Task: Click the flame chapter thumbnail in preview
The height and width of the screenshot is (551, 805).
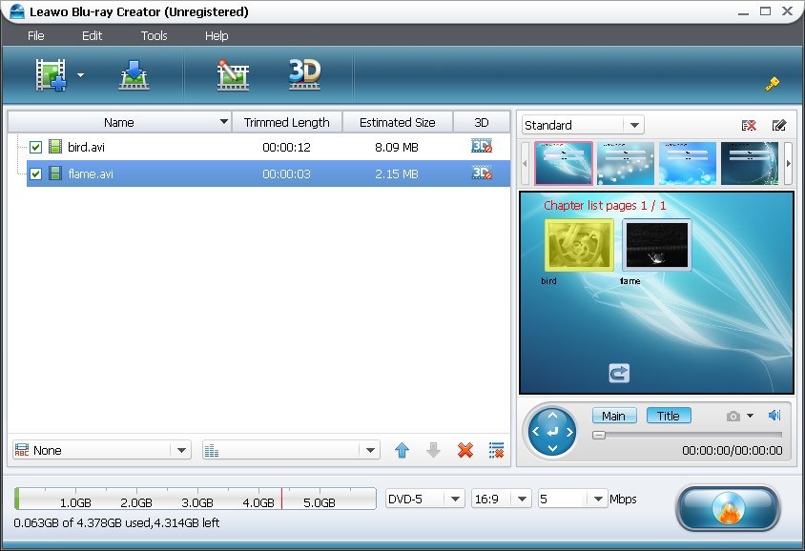Action: [x=656, y=245]
